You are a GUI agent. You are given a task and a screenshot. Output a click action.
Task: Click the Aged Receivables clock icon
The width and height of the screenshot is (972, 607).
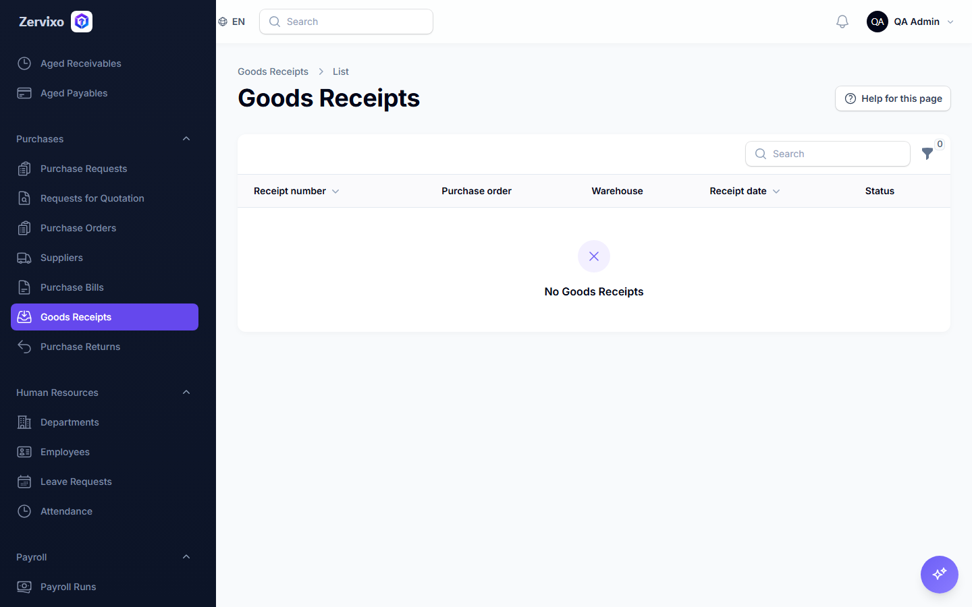coord(24,63)
